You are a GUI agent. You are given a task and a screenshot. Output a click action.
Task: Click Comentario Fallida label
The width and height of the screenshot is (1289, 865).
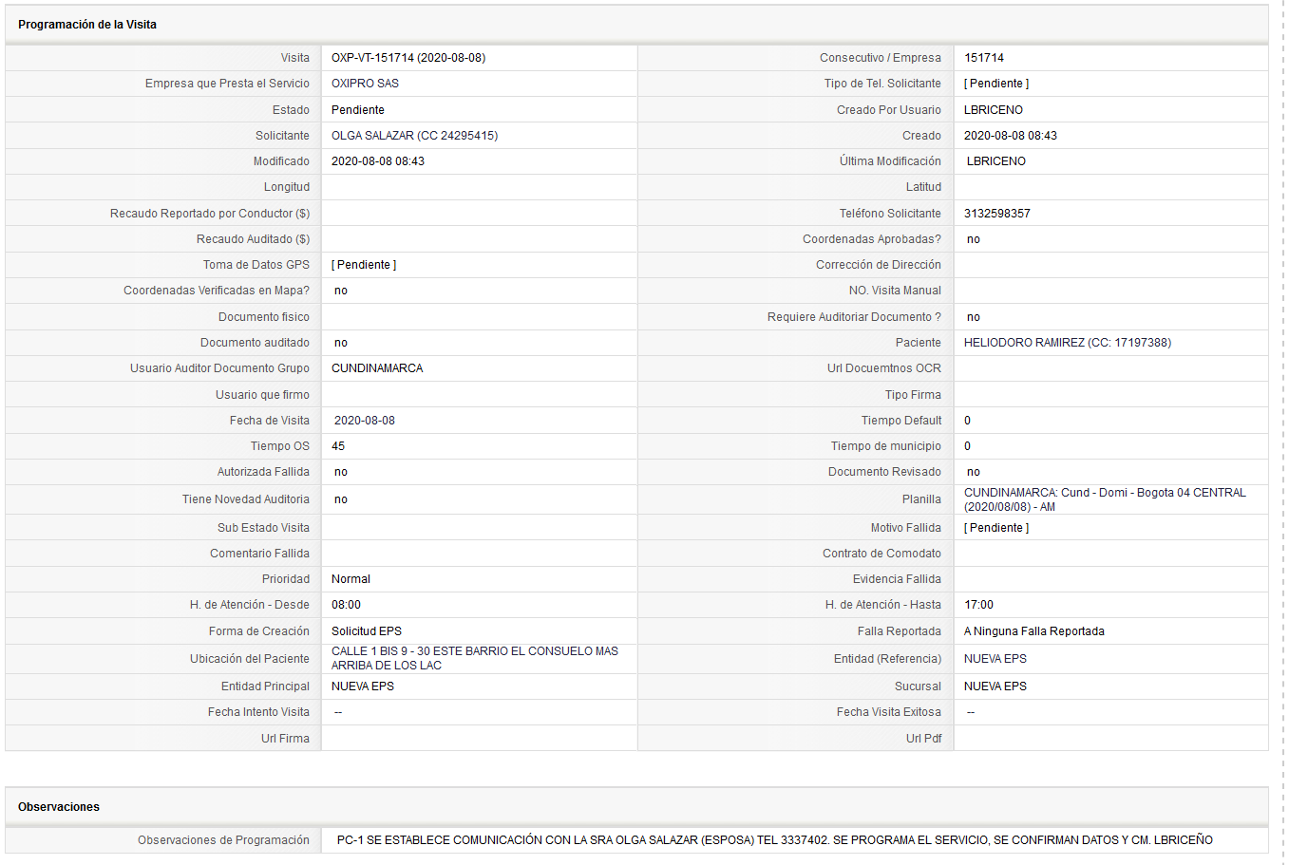tap(259, 554)
